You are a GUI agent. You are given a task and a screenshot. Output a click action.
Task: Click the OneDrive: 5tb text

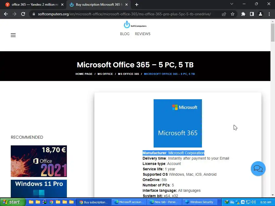pyautogui.click(x=154, y=180)
